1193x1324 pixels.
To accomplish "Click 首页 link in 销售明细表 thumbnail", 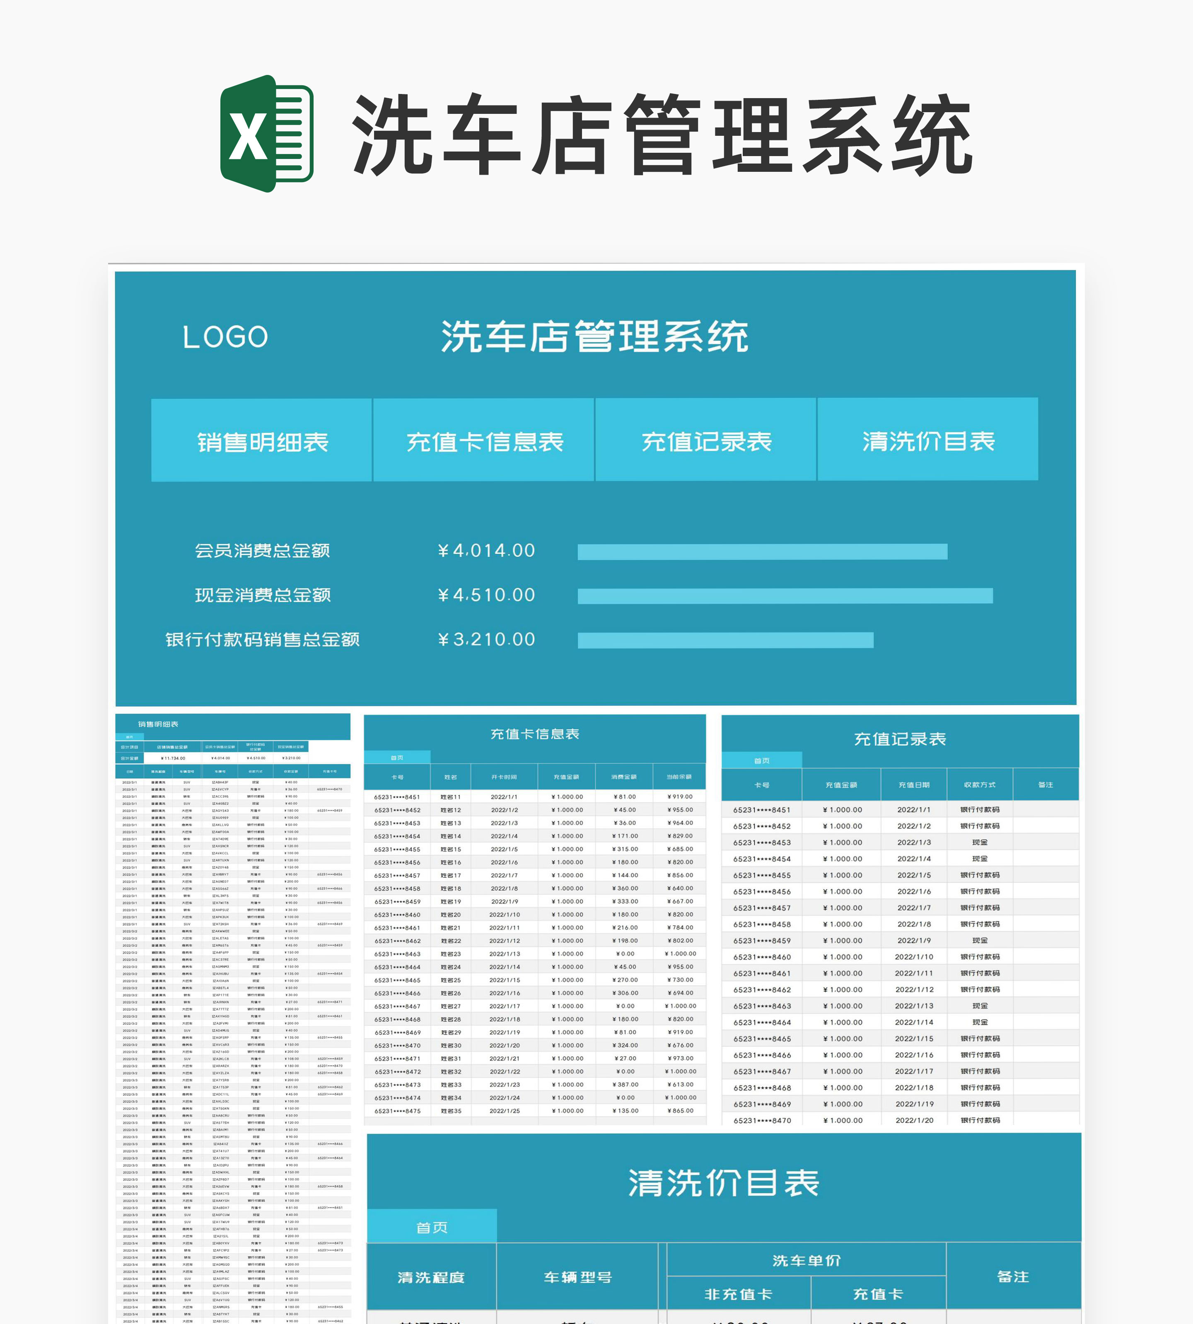I will [129, 737].
